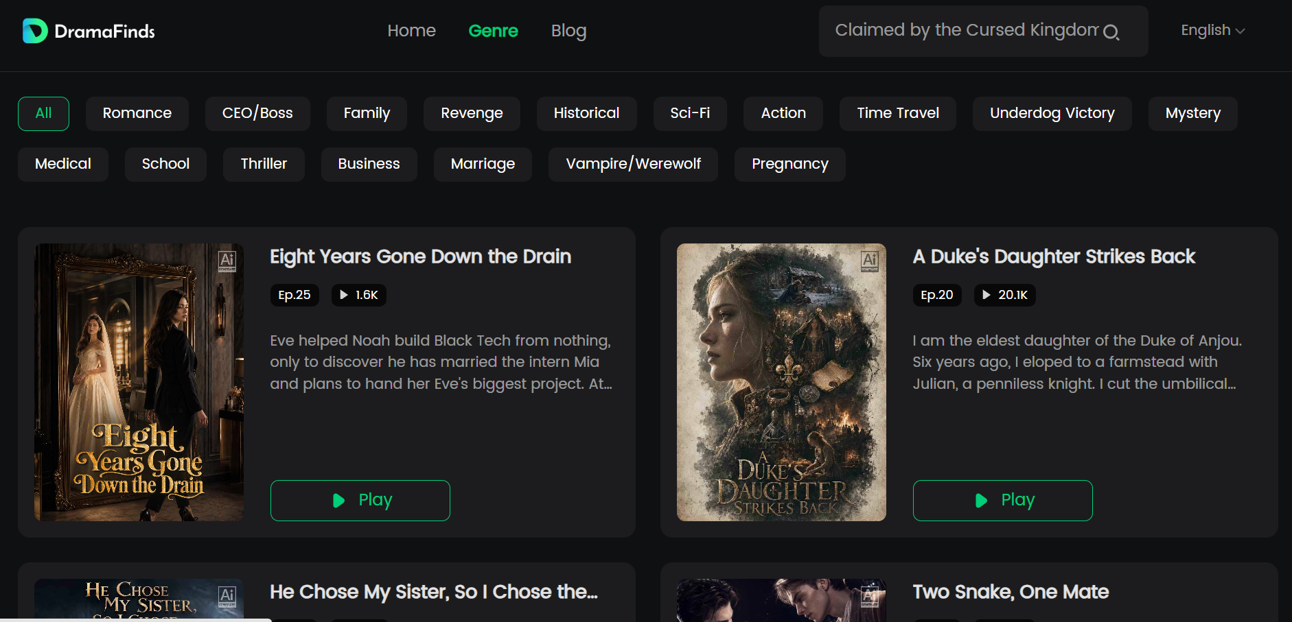This screenshot has width=1292, height=622.
Task: Filter by Medical genre
Action: tap(63, 164)
